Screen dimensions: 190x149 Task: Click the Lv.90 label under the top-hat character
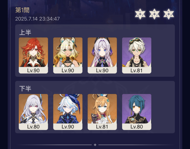[x=68, y=127]
